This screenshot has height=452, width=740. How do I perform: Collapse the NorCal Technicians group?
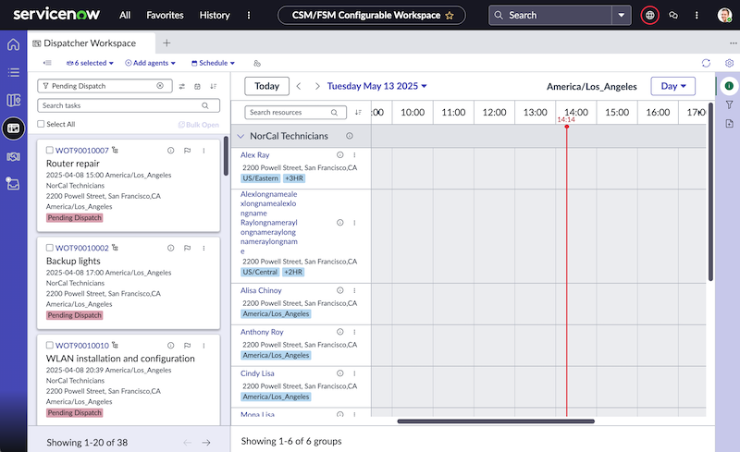(x=240, y=137)
